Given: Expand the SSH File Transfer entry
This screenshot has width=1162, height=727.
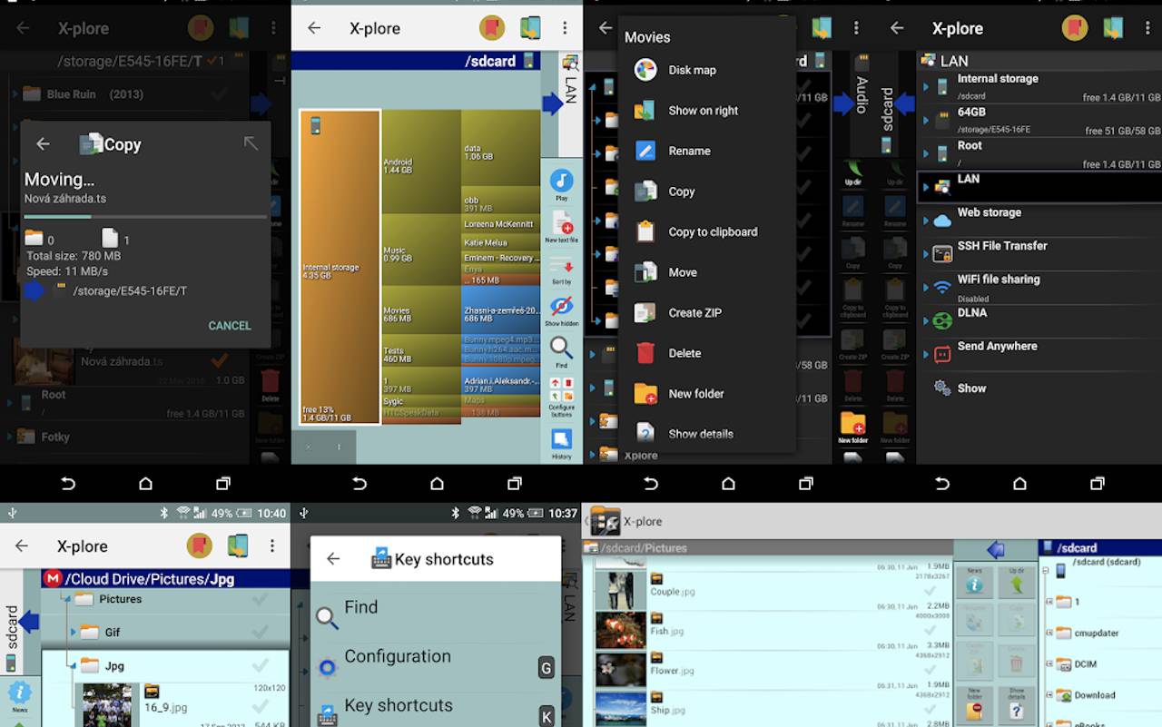Looking at the screenshot, I should click(x=926, y=254).
